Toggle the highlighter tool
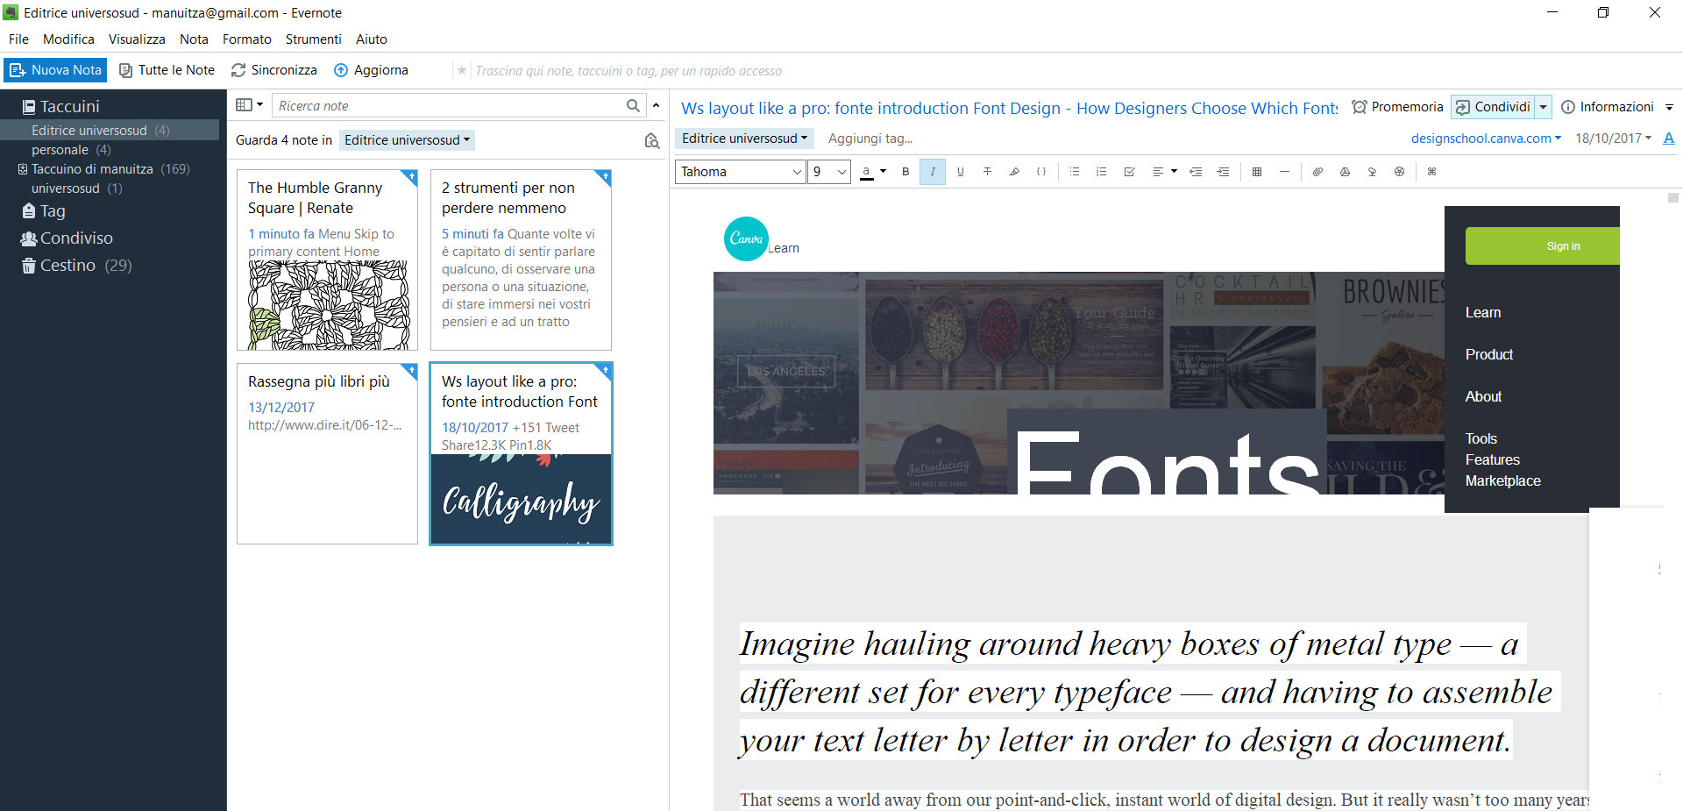The image size is (1683, 811). tap(1014, 172)
